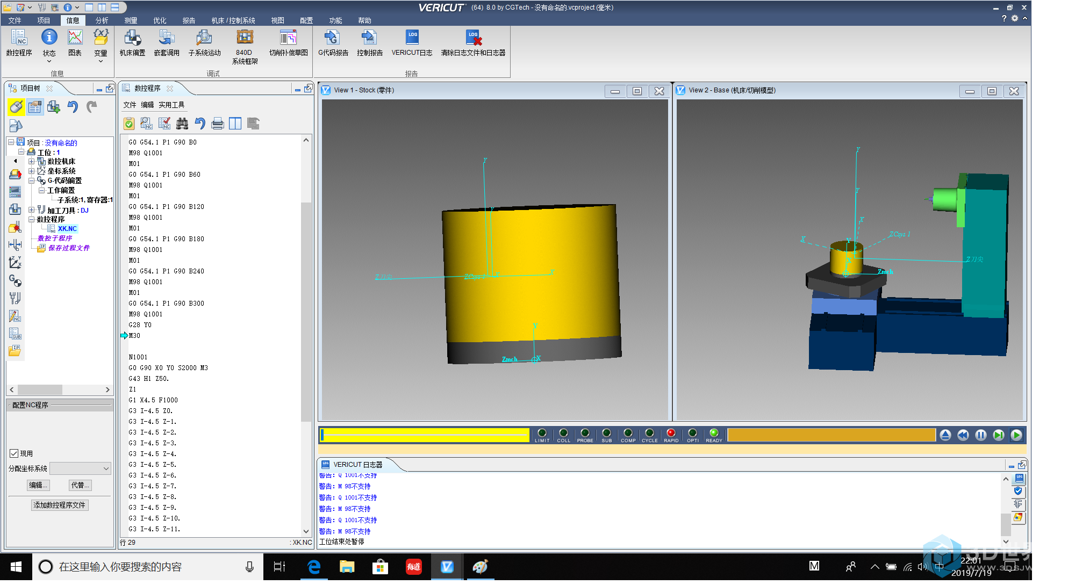Click the Windows search box
1075x585 pixels.
pyautogui.click(x=148, y=567)
